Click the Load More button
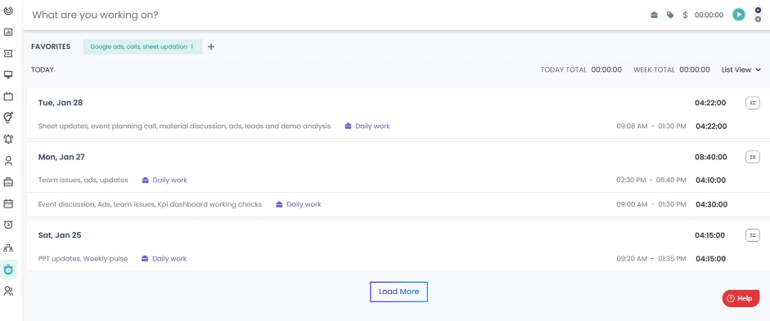770x321 pixels. [399, 292]
